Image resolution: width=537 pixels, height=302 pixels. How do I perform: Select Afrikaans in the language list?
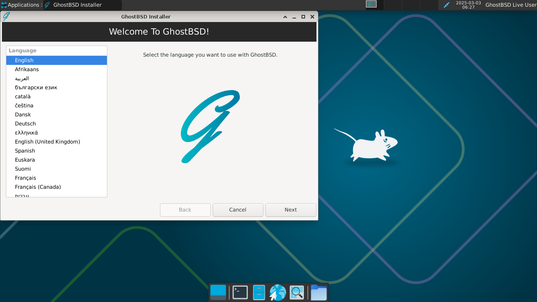click(x=57, y=69)
